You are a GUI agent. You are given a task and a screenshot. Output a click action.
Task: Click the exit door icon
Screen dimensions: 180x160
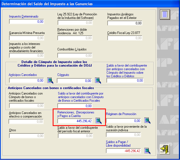pyautogui.click(x=165, y=149)
